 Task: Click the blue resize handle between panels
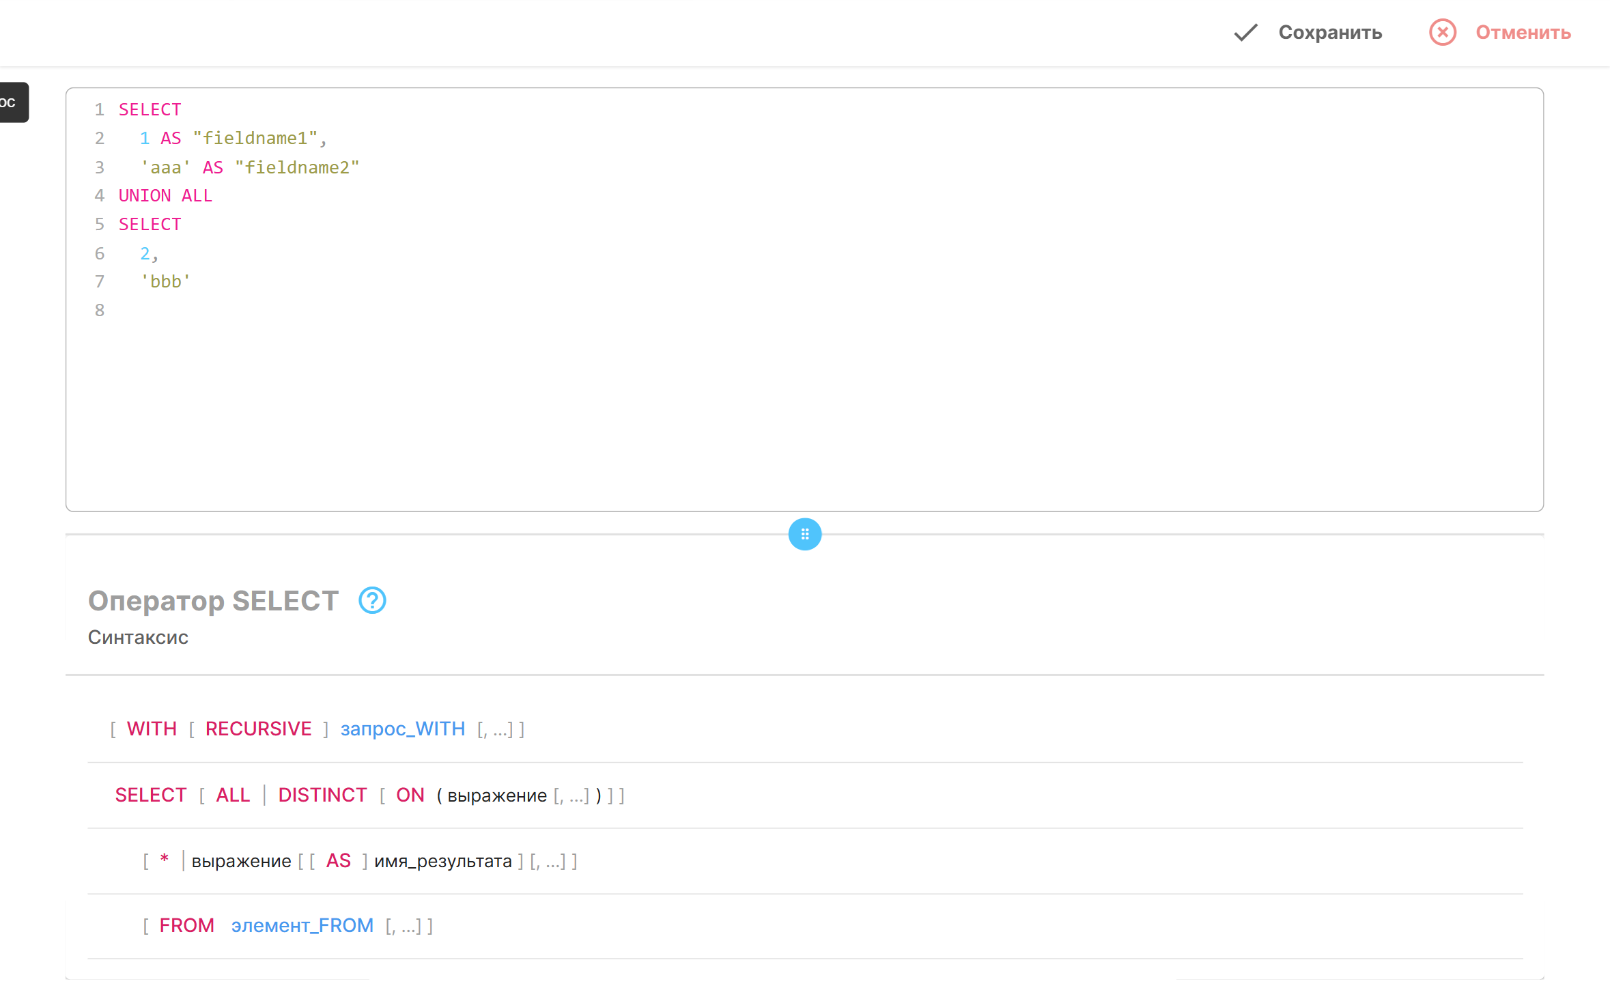pyautogui.click(x=804, y=534)
